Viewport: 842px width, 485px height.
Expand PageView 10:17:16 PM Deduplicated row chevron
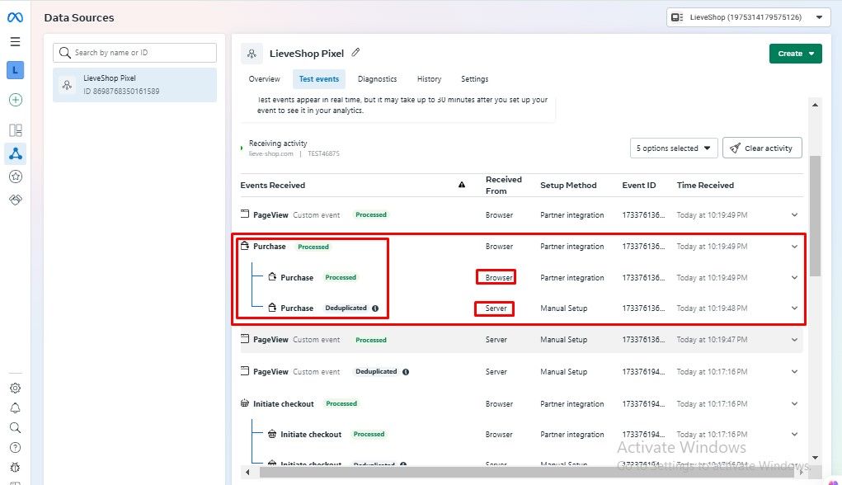tap(795, 372)
